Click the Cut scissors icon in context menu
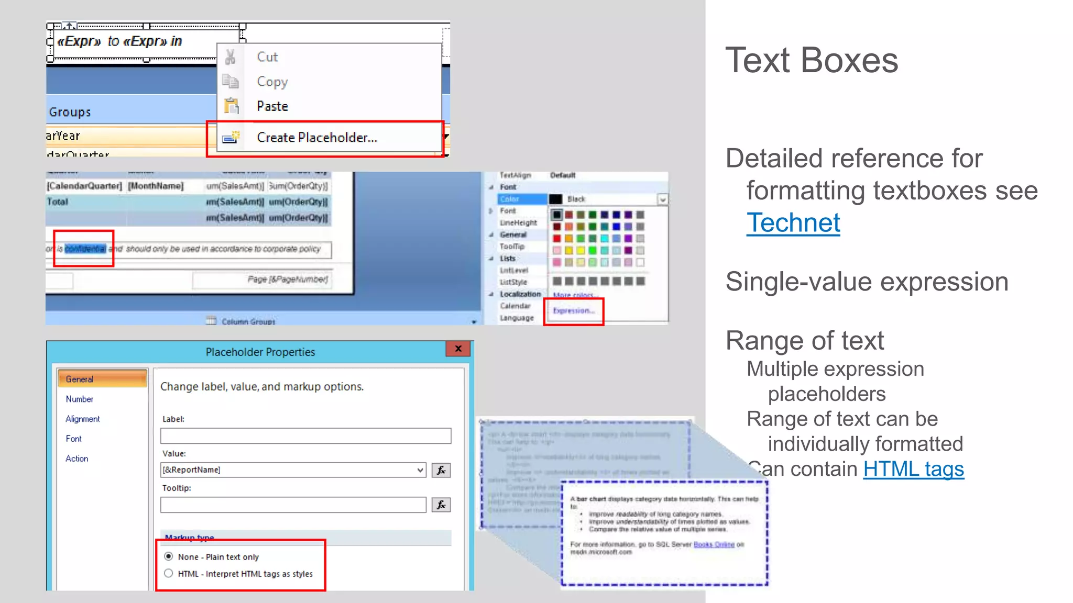This screenshot has width=1073, height=603. pos(231,57)
